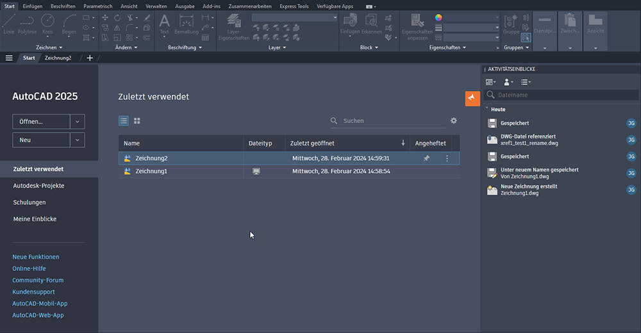Open Layer-Eigenschaften manager

[x=234, y=27]
